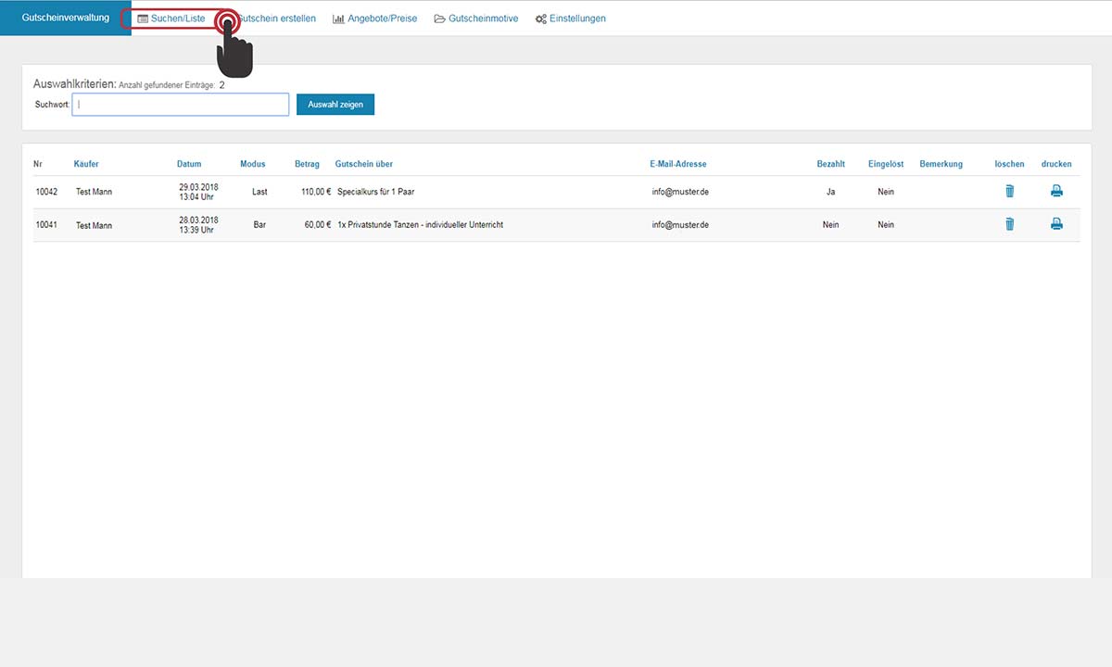The height and width of the screenshot is (667, 1112).
Task: Sort list by E-Mail-Adresse header
Action: click(677, 164)
